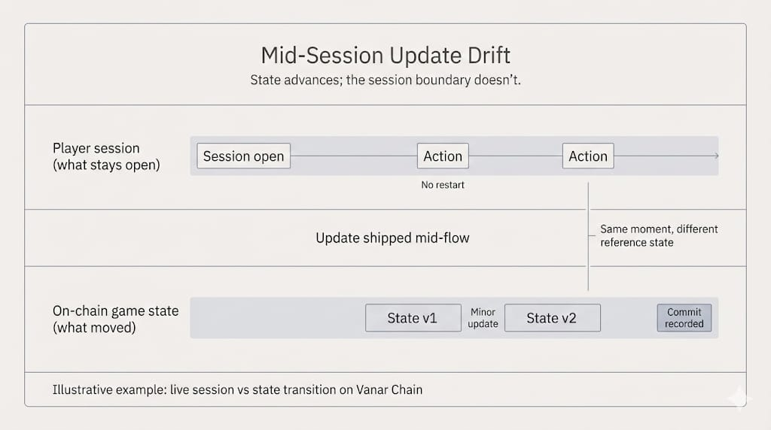Click the vertical line beside the Same moment note
Image resolution: width=771 pixels, height=430 pixels.
click(588, 248)
